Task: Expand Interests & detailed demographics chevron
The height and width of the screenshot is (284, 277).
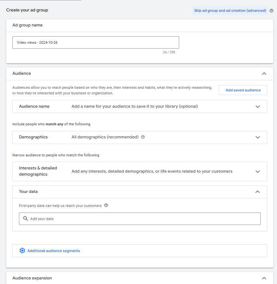Action: 258,171
